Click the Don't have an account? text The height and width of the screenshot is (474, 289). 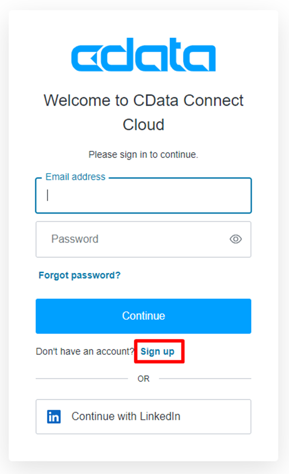coord(85,351)
